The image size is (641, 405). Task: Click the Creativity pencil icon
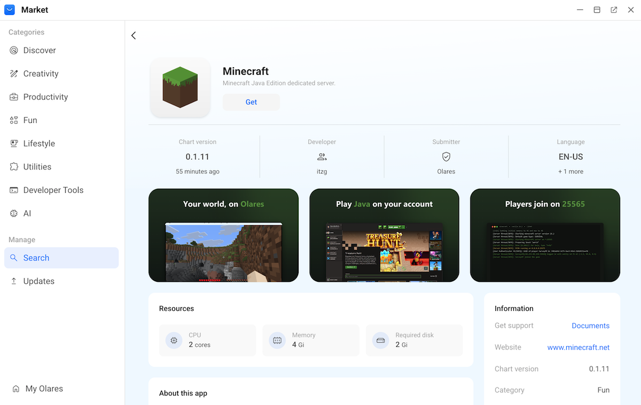pyautogui.click(x=14, y=74)
